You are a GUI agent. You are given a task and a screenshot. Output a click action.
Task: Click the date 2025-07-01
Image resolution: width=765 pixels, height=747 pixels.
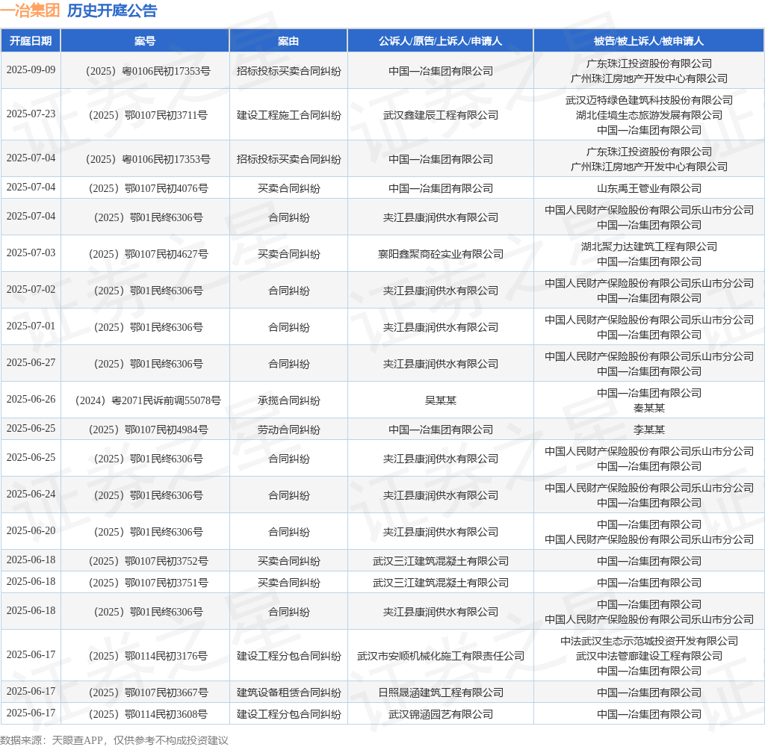point(31,326)
